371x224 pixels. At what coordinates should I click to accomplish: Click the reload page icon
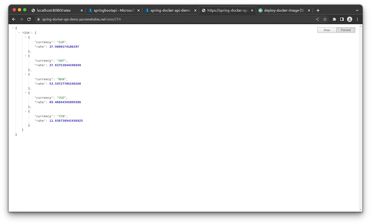coord(29,19)
